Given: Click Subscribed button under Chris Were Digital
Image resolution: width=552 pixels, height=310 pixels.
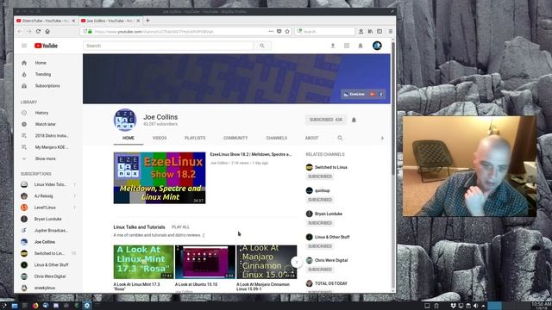Looking at the screenshot, I should (x=320, y=270).
